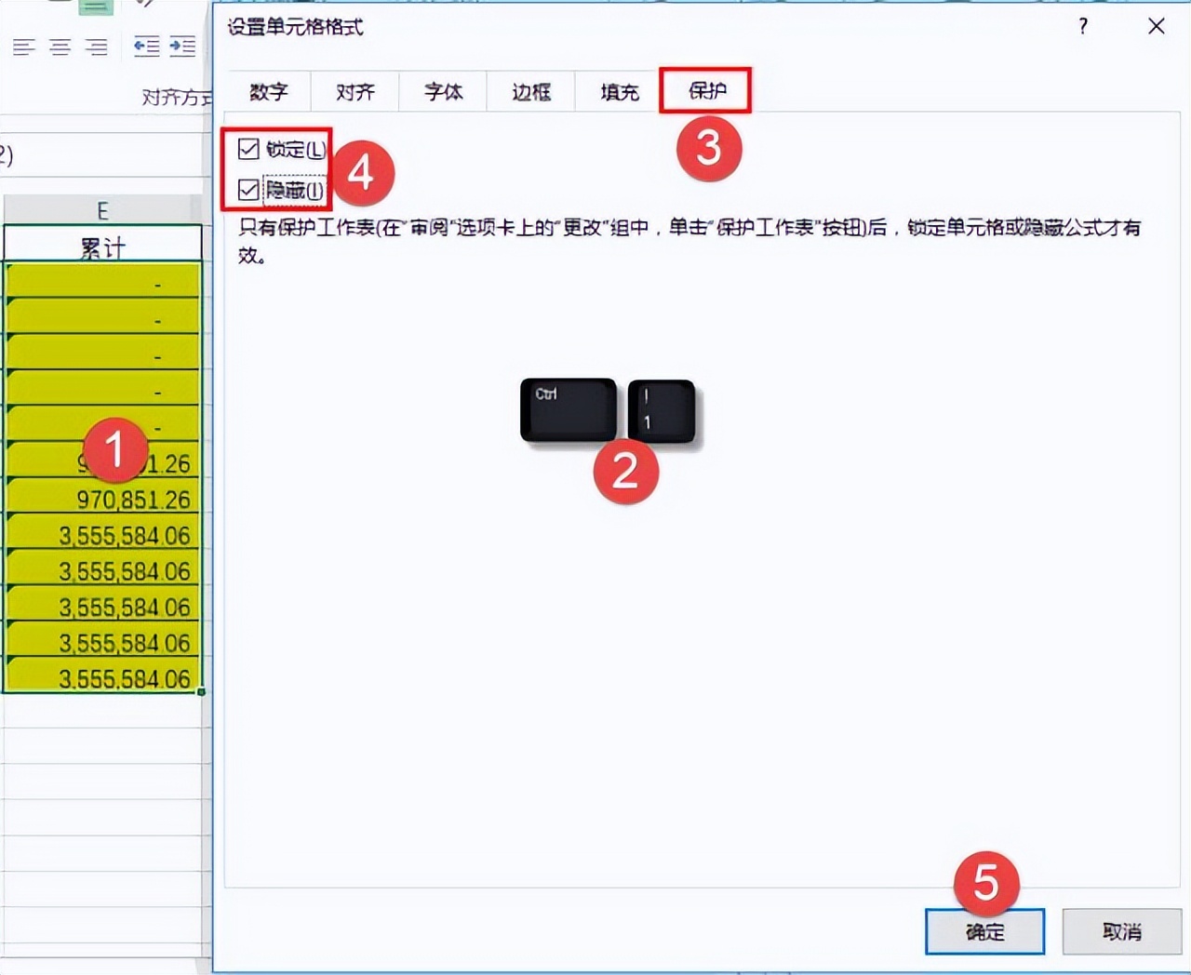This screenshot has height=975, width=1191.
Task: Click the Decrease Indent icon
Action: (146, 47)
